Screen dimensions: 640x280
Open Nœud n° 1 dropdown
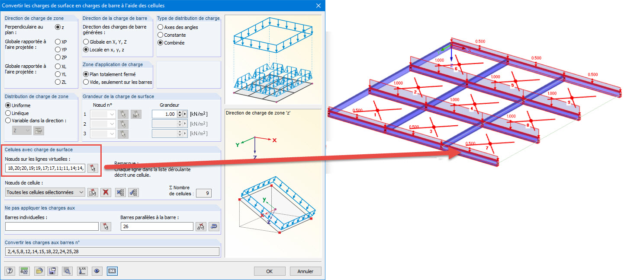(x=104, y=114)
